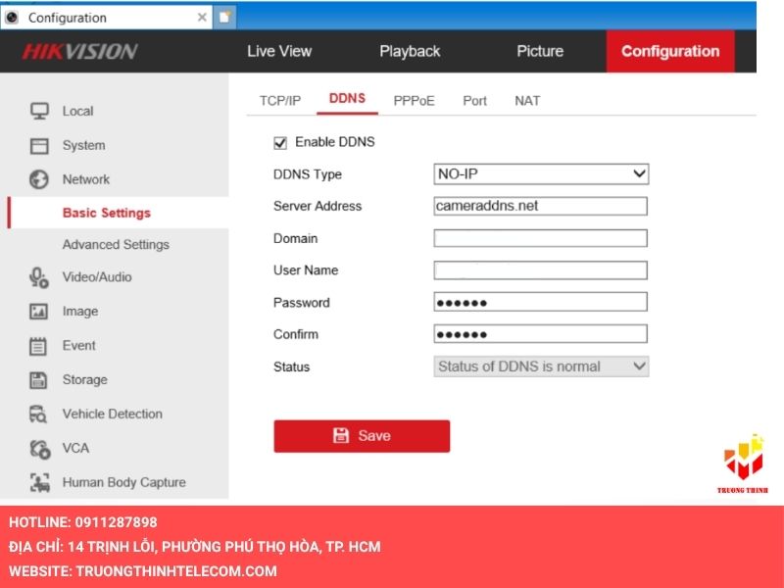
Task: Click the Confirm password field
Action: [541, 334]
